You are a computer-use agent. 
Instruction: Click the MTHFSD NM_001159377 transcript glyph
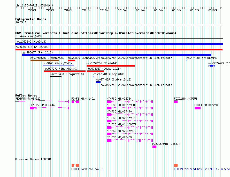pyautogui.click(x=130, y=127)
